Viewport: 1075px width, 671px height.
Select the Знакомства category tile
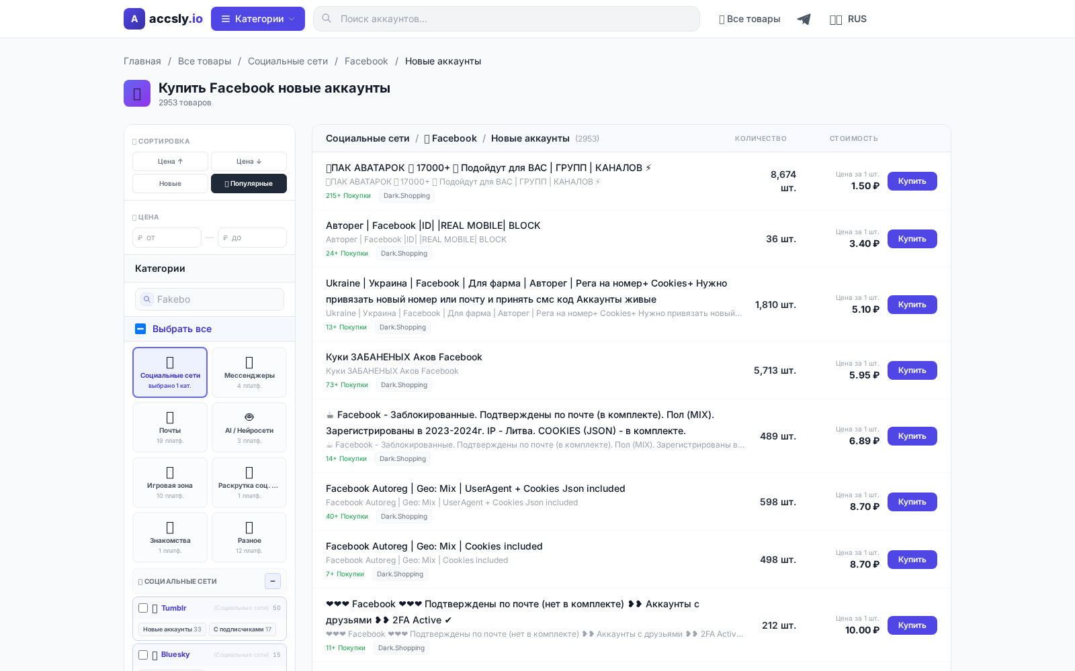[170, 537]
